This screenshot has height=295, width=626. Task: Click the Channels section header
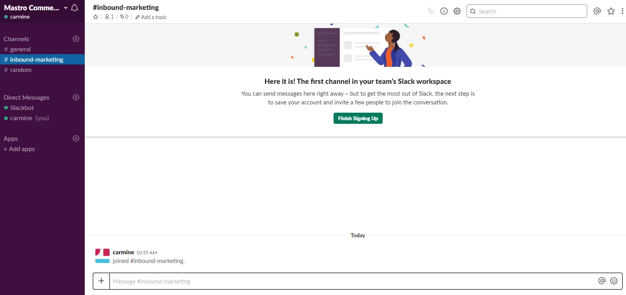[16, 39]
